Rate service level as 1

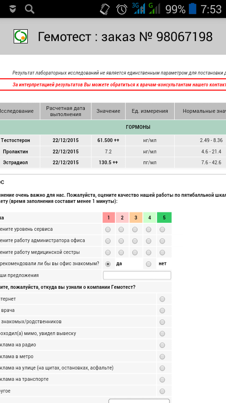[108, 229]
